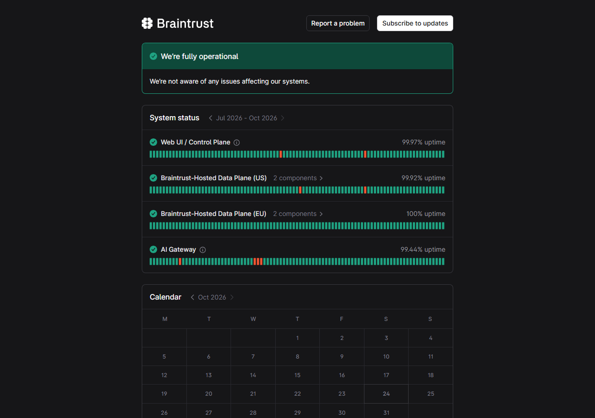The image size is (595, 418).
Task: Click the green check icon for Data Plane (EU)
Action: click(153, 214)
